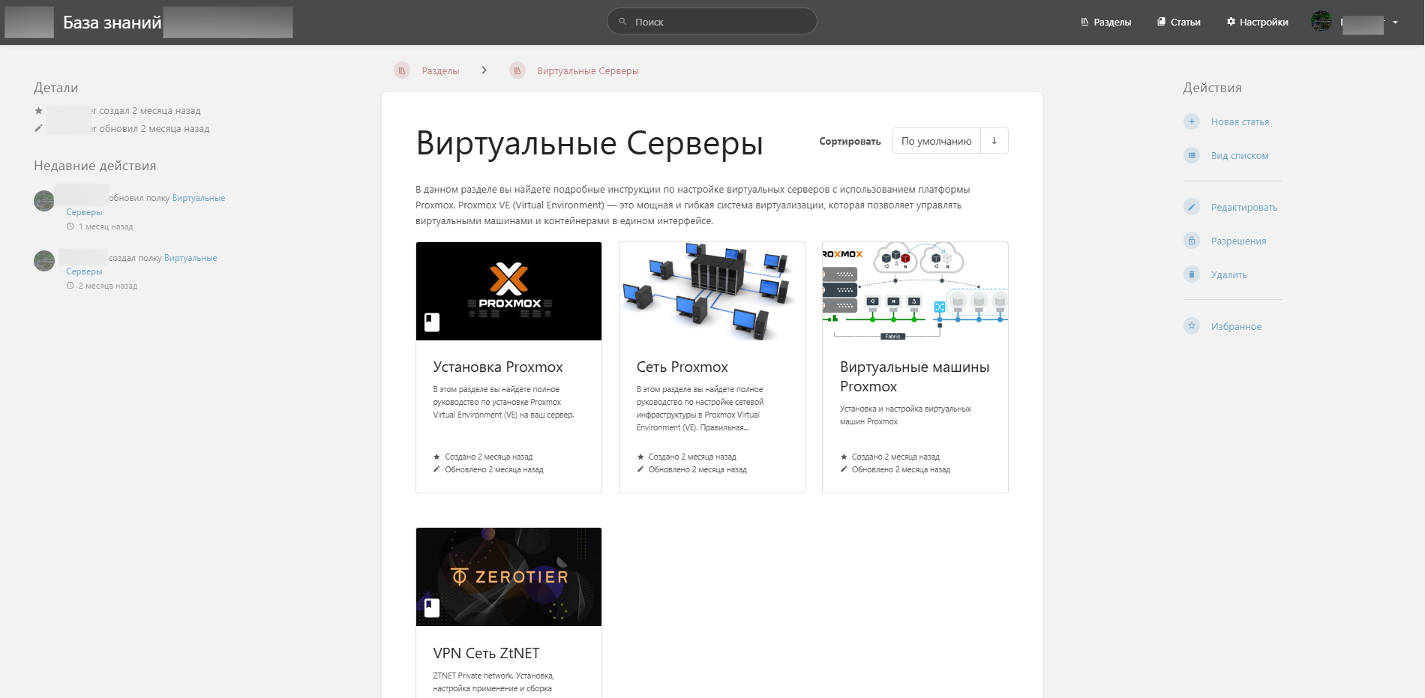Open the Статьи header menu item
Screen dimensions: 1425x698
pos(1179,22)
